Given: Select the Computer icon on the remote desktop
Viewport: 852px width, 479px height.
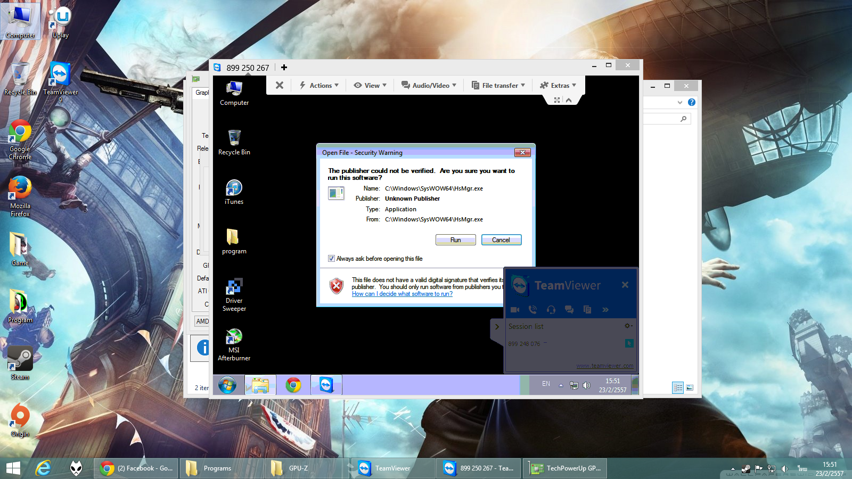Looking at the screenshot, I should coord(234,93).
